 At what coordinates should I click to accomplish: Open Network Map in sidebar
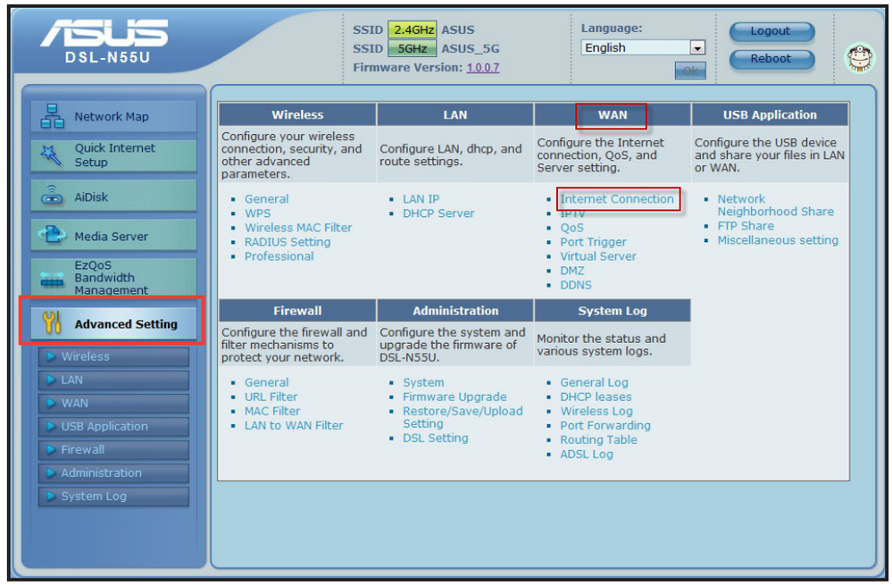pyautogui.click(x=113, y=117)
